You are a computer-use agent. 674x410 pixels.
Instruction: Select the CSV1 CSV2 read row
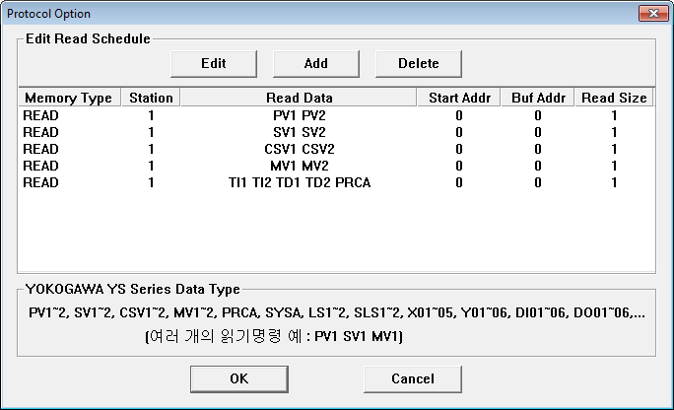click(x=299, y=149)
